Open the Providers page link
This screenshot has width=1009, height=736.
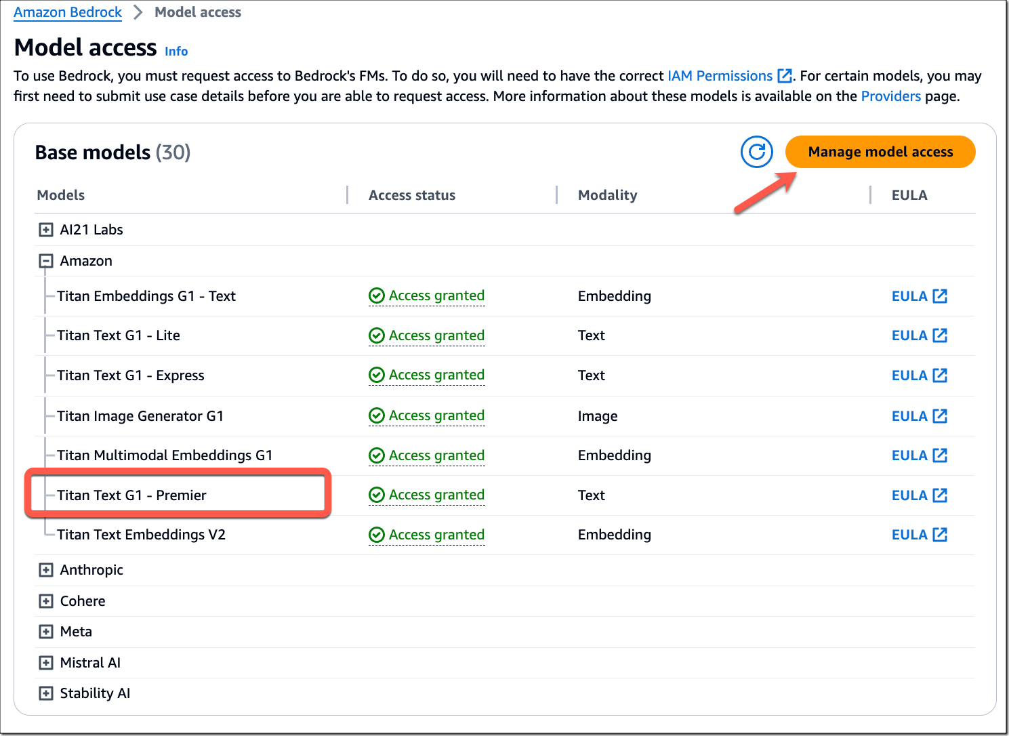890,96
